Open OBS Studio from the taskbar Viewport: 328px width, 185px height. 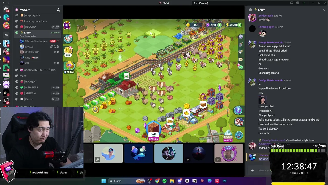click(149, 181)
